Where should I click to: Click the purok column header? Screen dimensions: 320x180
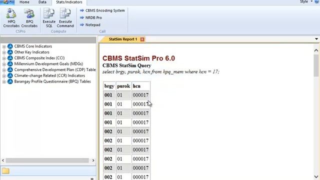pyautogui.click(x=123, y=86)
